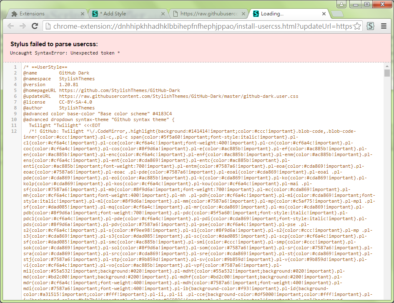Click the file icon on raw.githubusercontent tab
Screen dimensions: 394x303
(x=176, y=14)
